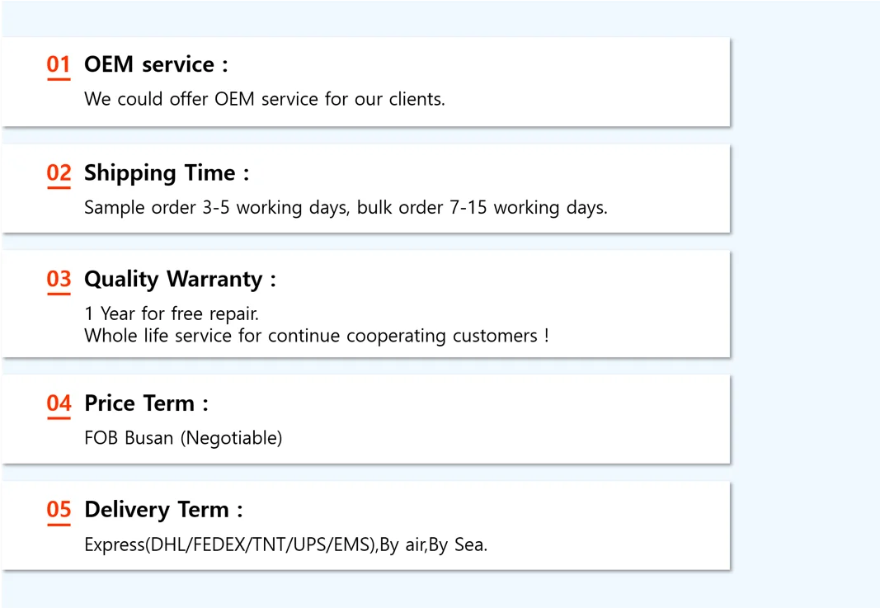Click the orange 05 number
The image size is (880, 608).
[59, 510]
